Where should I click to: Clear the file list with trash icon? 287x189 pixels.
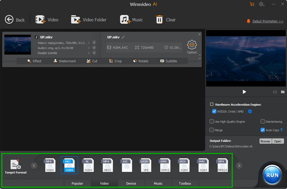pos(159,20)
